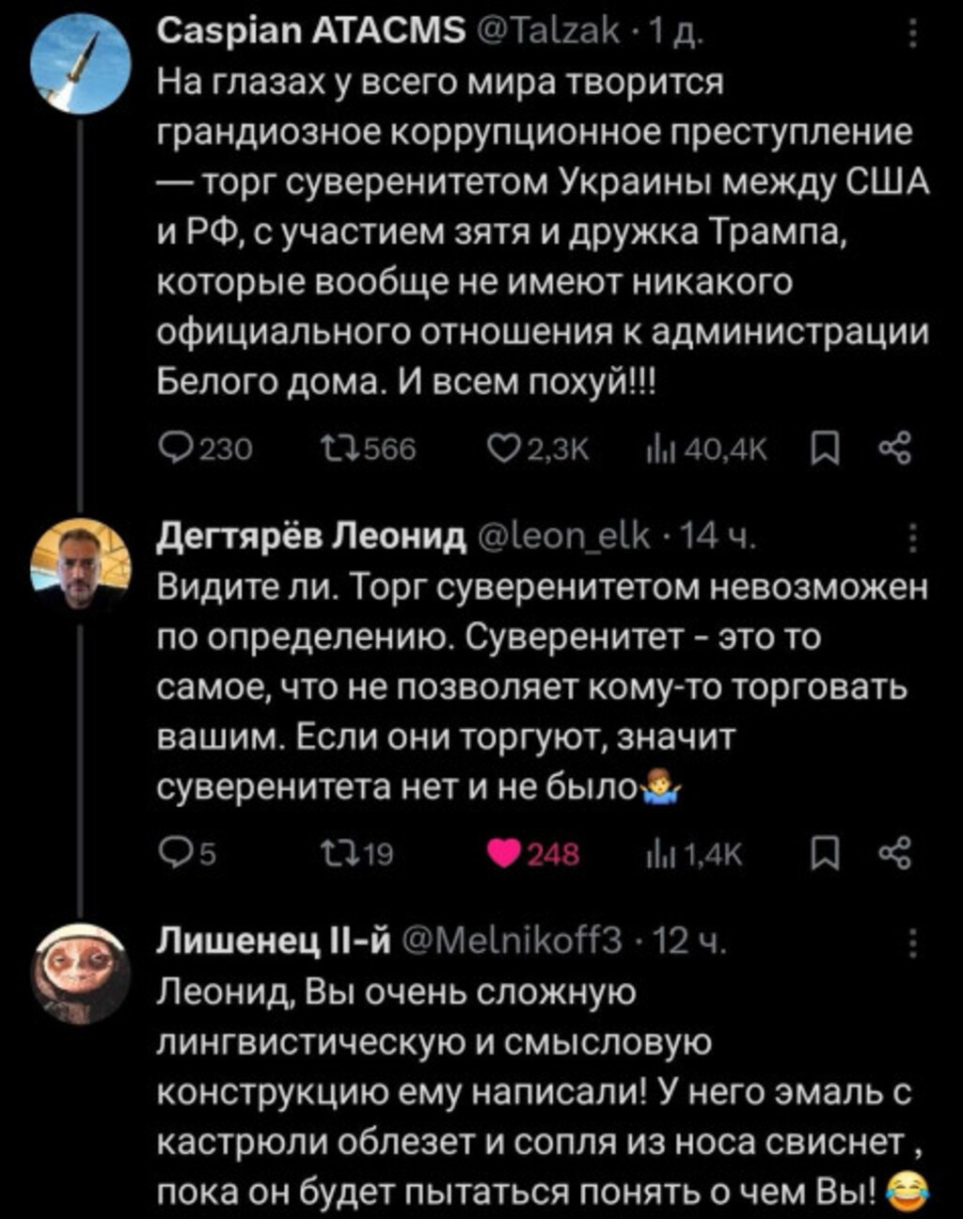Share the Caspian ATACMS tweet

894,450
